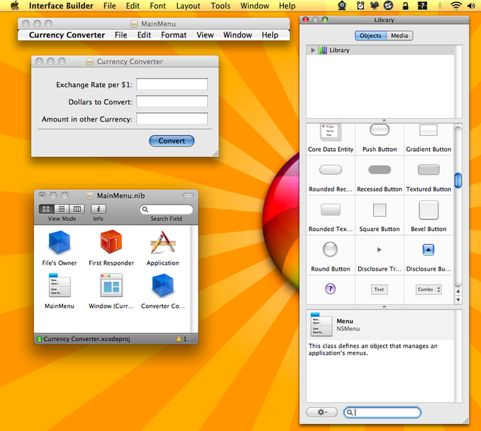Open Interface Builder's Edit menu

[x=132, y=6]
